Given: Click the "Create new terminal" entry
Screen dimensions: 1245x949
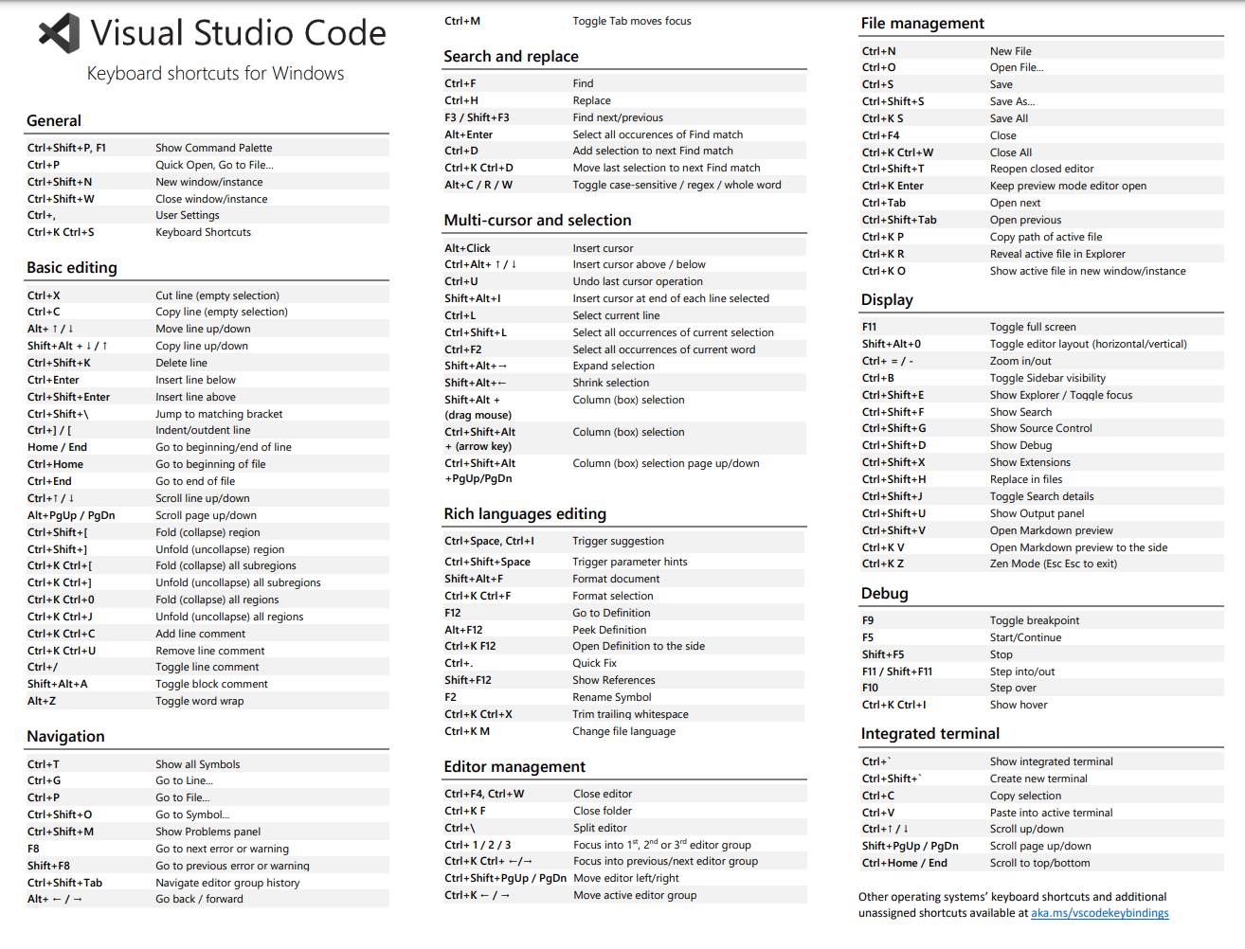Looking at the screenshot, I should pyautogui.click(x=1038, y=779).
